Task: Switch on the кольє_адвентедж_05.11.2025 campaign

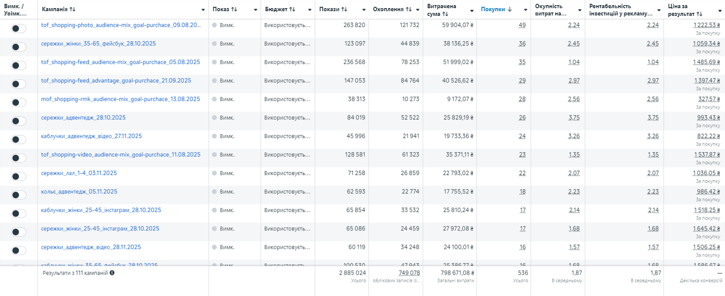Action: pyautogui.click(x=18, y=195)
